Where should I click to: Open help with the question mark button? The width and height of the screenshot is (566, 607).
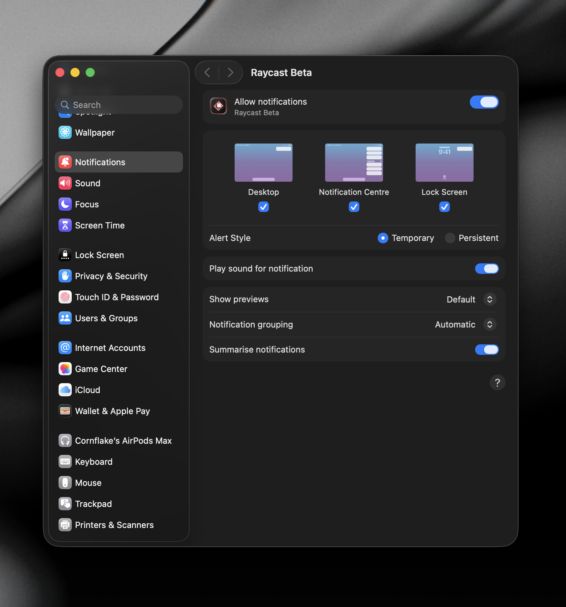(497, 383)
